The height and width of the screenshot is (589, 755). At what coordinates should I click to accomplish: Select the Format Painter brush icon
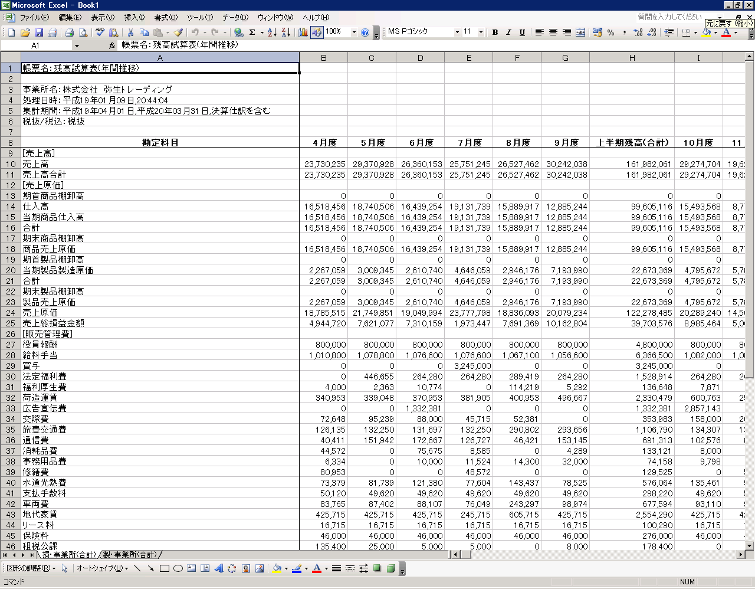[178, 32]
